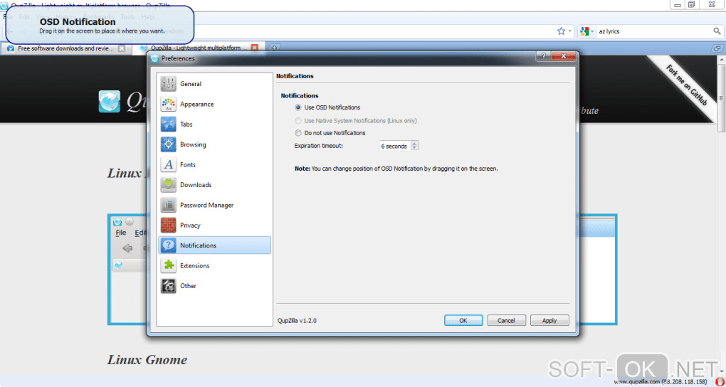Close the Preferences dialog with X
726x387 pixels.
[564, 56]
